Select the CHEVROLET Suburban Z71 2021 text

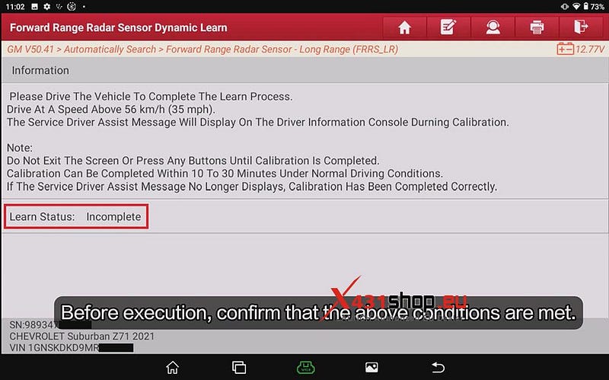81,336
